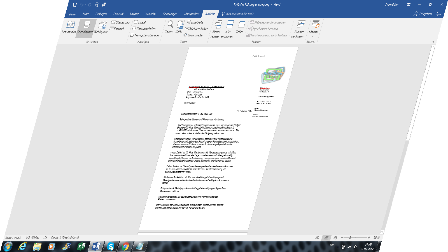448x252 pixels.
Task: Click Fensterposition zurücksetzen
Action: pos(267,35)
